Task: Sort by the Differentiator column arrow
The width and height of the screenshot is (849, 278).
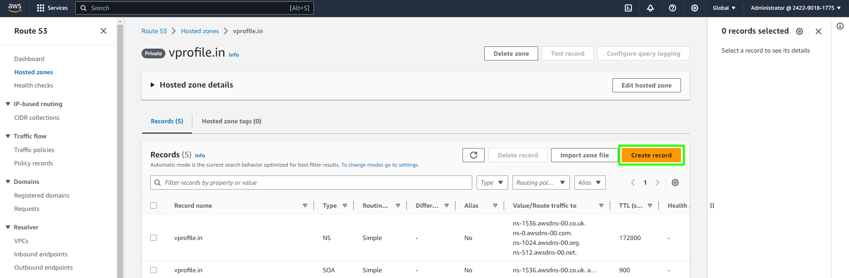Action: coord(447,206)
